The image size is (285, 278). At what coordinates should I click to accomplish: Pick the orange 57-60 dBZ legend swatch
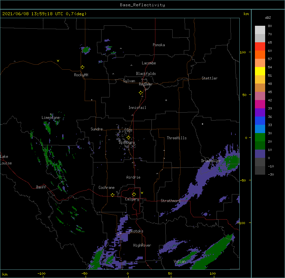tap(260, 54)
